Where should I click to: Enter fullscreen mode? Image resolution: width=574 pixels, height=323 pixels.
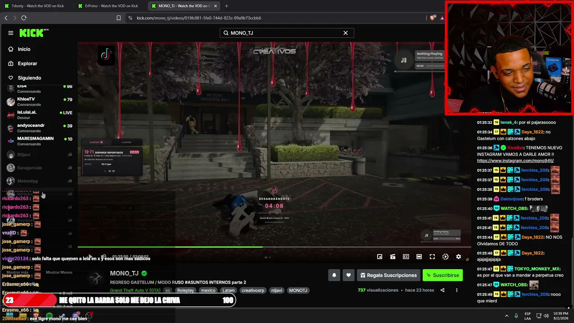coord(432,257)
